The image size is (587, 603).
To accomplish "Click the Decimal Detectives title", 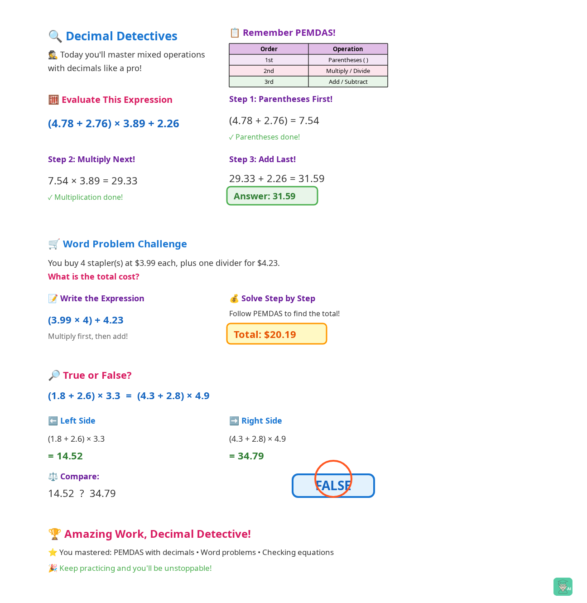I will pyautogui.click(x=121, y=36).
